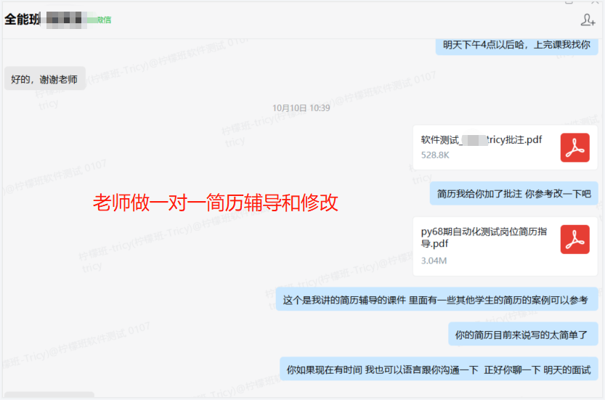605x400 pixels.
Task: Open the red PDF icon for 批注.pdf
Action: (x=574, y=147)
